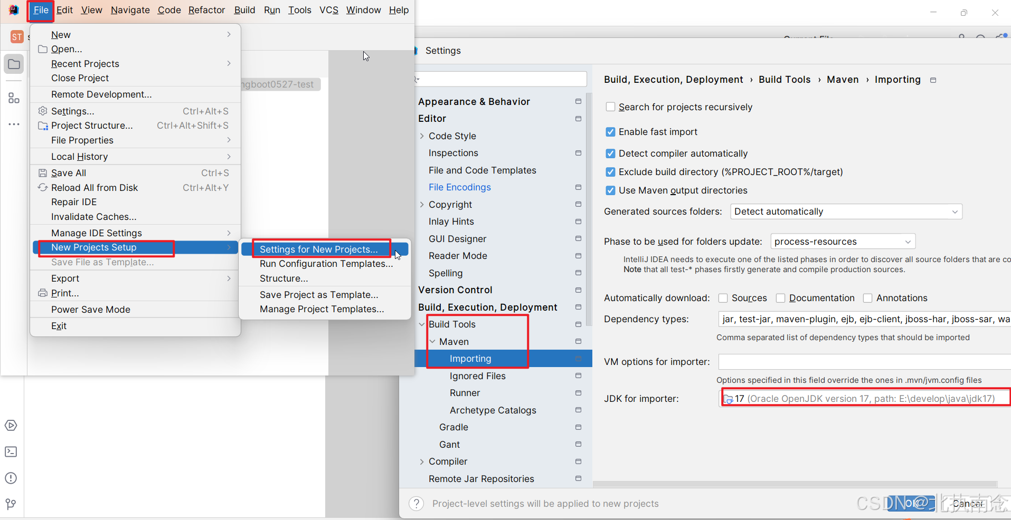Expand the Code Style tree node

click(x=422, y=136)
